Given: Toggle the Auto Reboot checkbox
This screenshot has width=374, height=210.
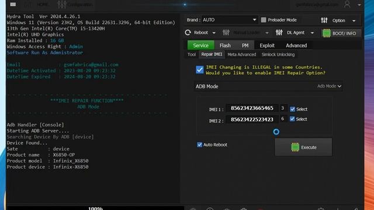Looking at the screenshot, I should (200, 145).
